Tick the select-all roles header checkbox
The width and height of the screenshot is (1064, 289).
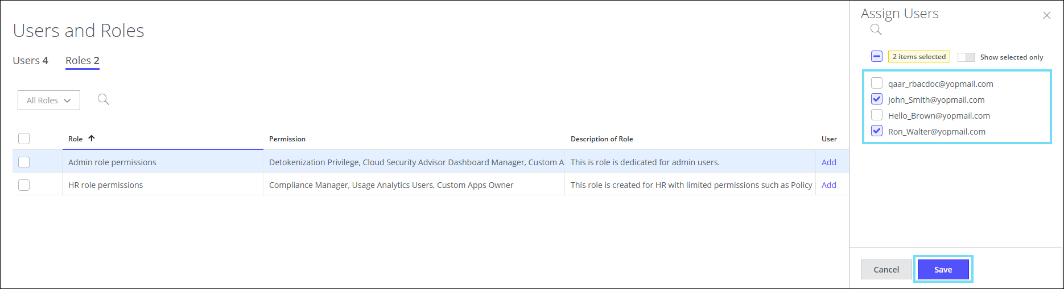[x=24, y=139]
